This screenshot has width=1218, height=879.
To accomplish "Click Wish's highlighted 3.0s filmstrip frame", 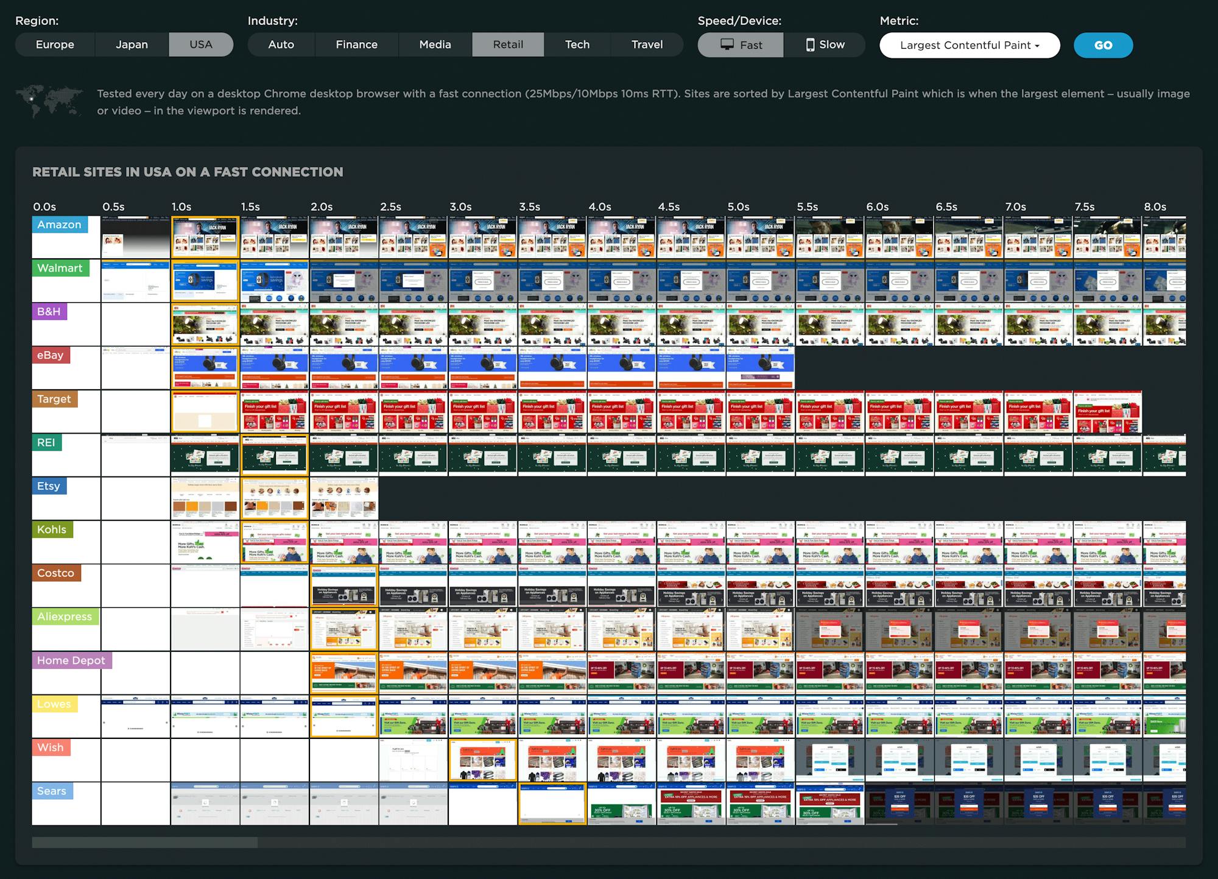I will point(482,760).
